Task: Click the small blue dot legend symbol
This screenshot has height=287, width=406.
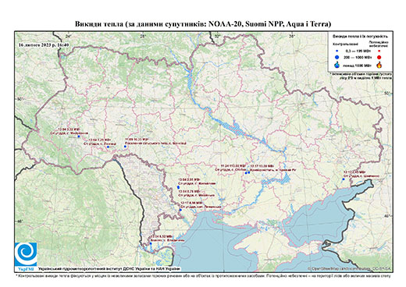Action: [337, 51]
